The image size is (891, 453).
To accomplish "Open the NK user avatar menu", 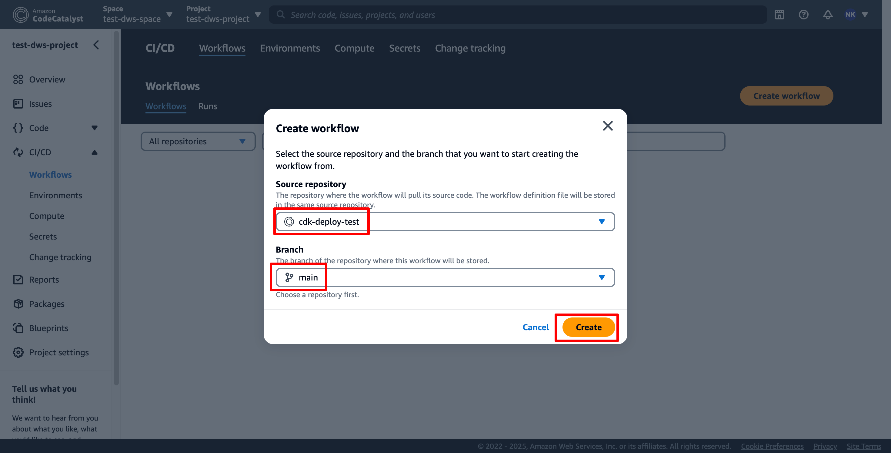I will (850, 15).
